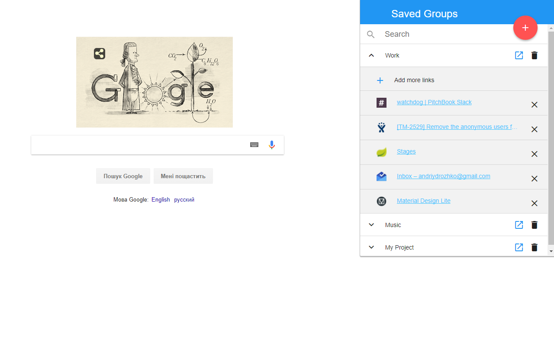Click the Inbox icon beside andriydrozhko@gmail.com
This screenshot has height=346, width=554.
coord(381,176)
